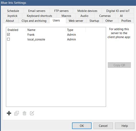The image size is (136, 131).
Task: Uncheck the Enabled box for Frank
Action: pos(8,34)
